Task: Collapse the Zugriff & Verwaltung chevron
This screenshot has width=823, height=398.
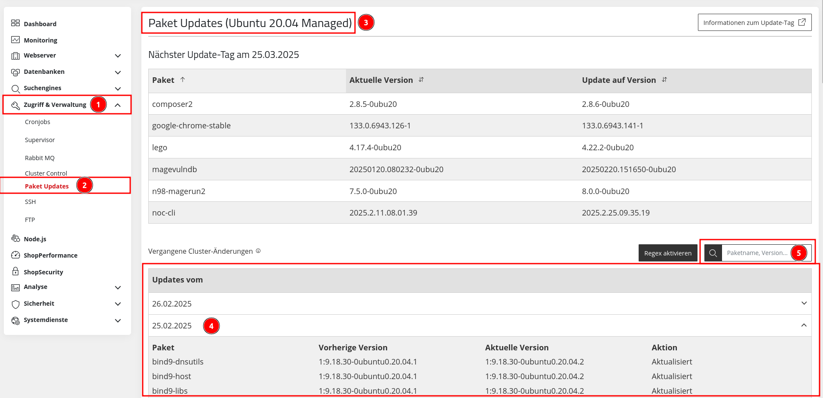Action: click(x=118, y=105)
